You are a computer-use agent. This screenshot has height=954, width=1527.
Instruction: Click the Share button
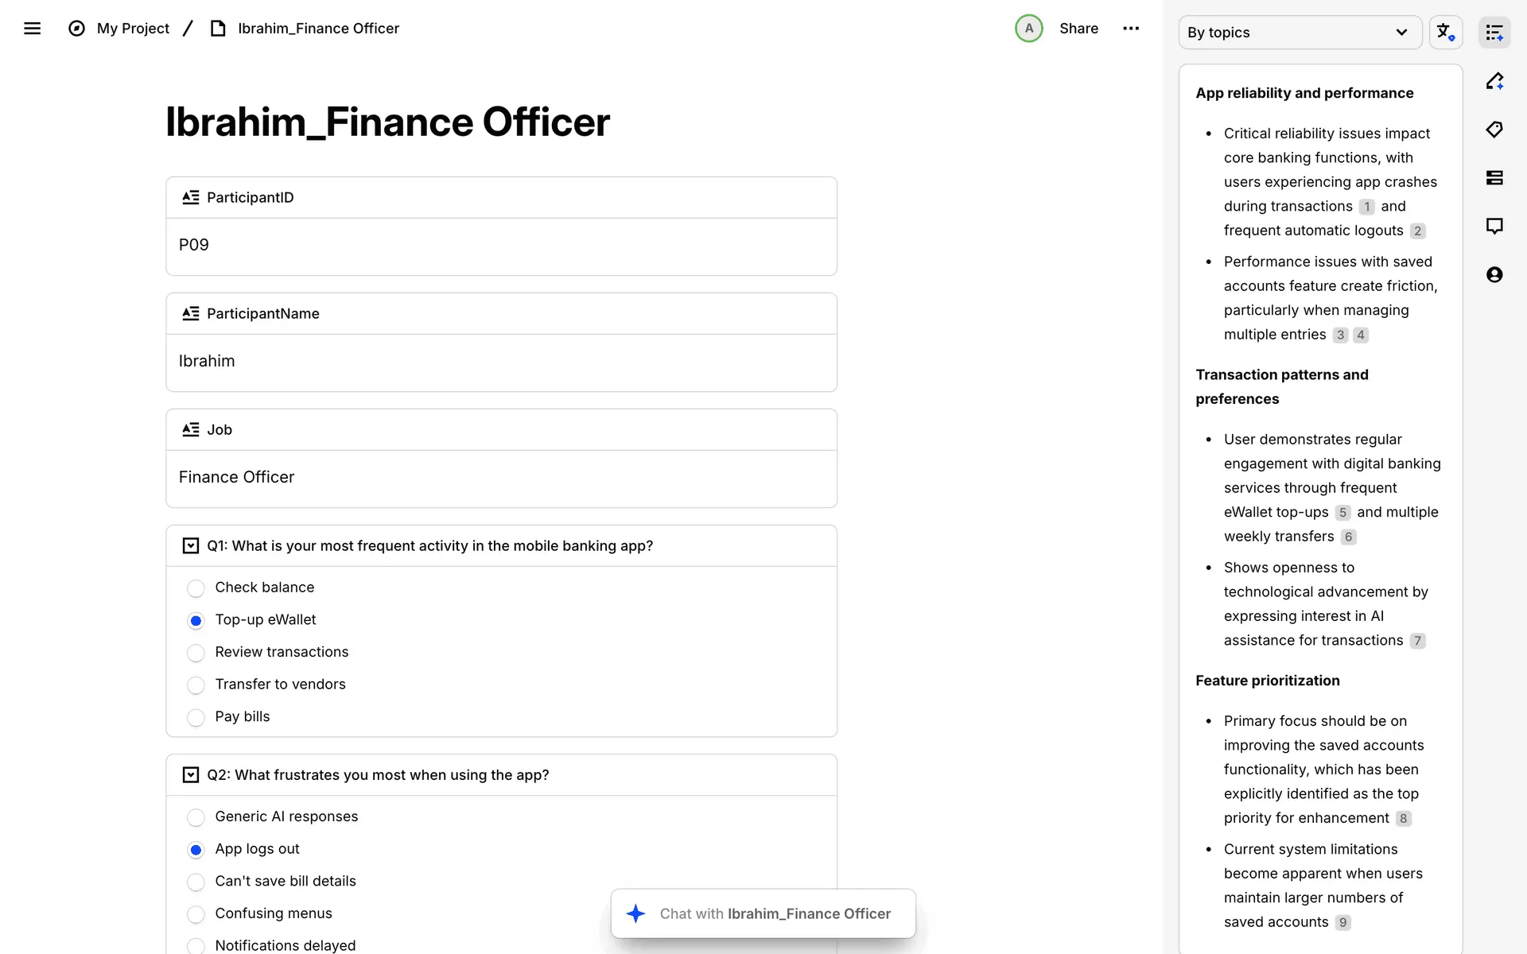click(1078, 29)
